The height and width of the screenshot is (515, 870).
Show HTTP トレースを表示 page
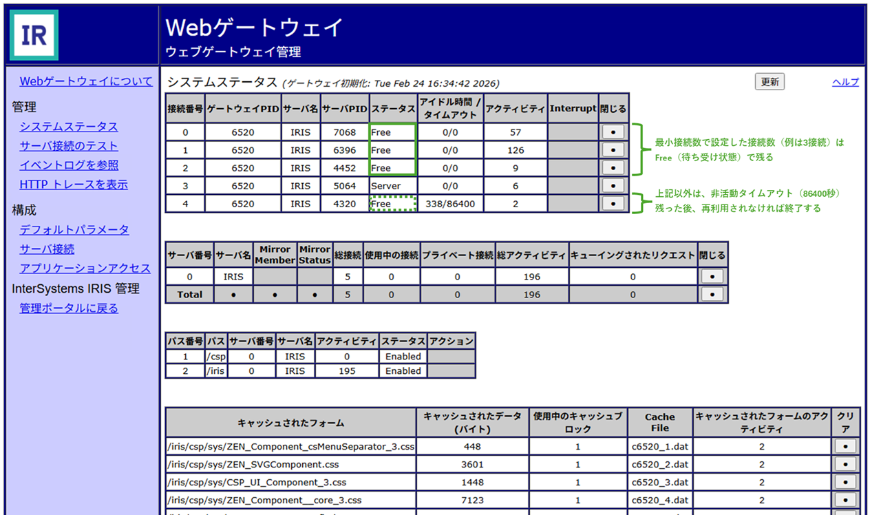[74, 185]
